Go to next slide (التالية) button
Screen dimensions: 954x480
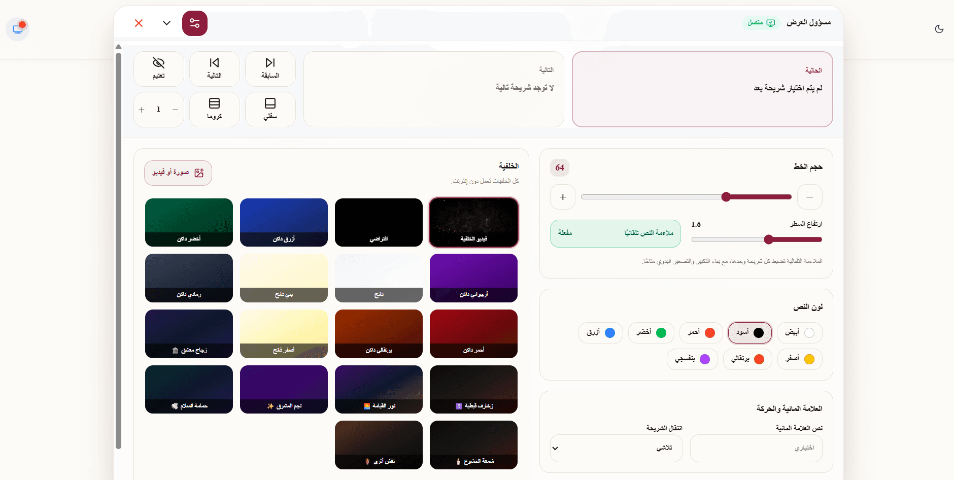(215, 69)
